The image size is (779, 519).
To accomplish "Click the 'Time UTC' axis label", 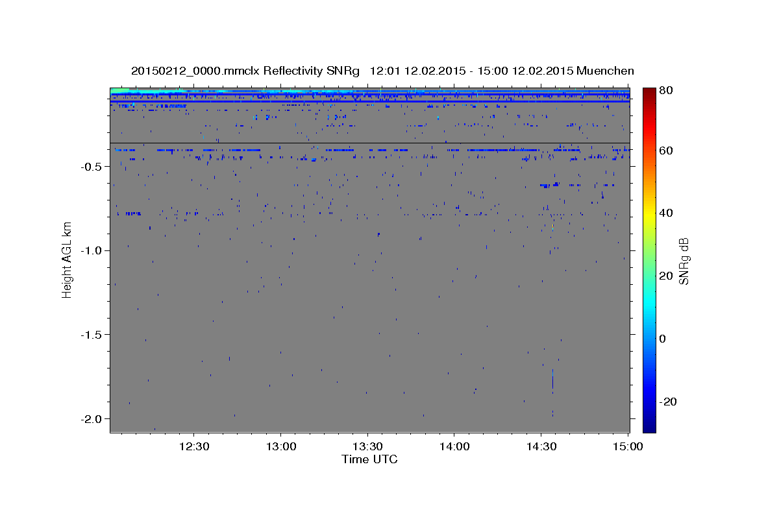I will point(369,459).
